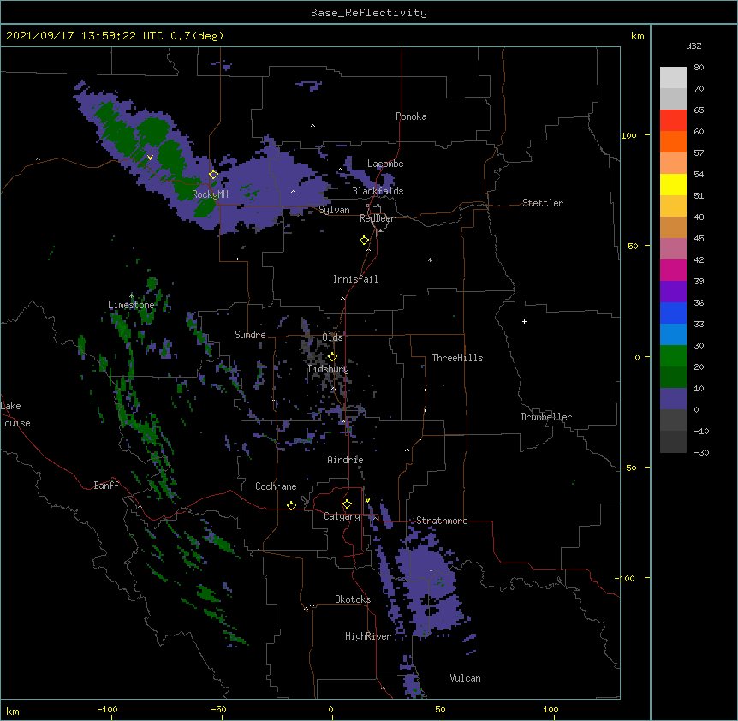Click the Okotoks town label

click(x=353, y=599)
